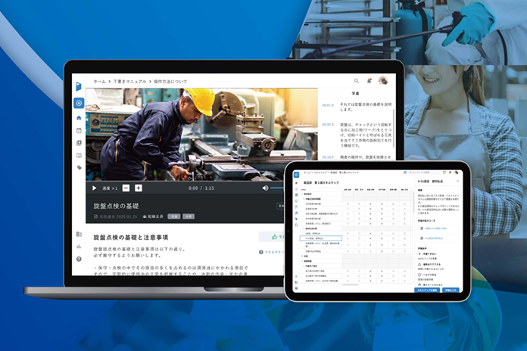Click the calendar icon in laptop sidebar
Screen dimensions: 527x351
click(79, 130)
